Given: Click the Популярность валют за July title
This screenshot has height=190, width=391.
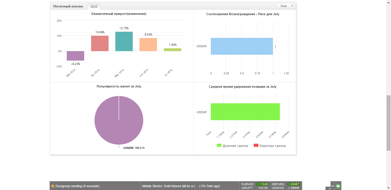Looking at the screenshot, I should (119, 86).
